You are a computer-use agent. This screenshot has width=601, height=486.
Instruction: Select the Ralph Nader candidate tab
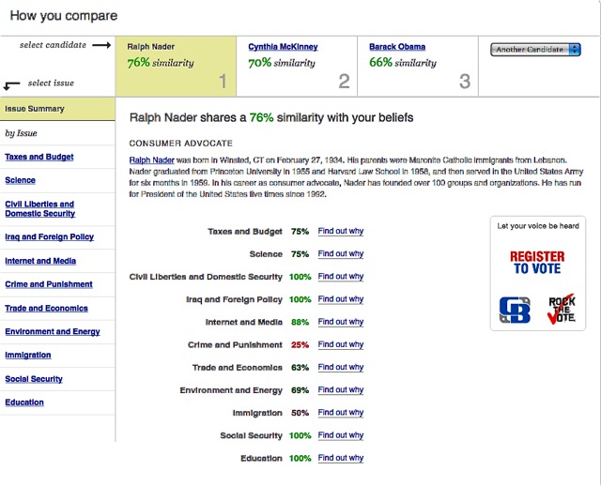coord(176,67)
